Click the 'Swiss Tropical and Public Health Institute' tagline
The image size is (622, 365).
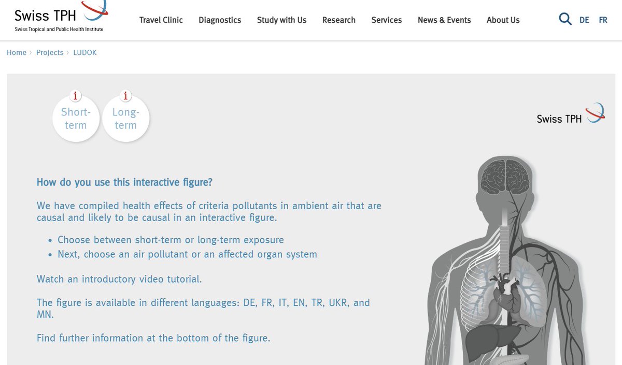[x=59, y=29]
